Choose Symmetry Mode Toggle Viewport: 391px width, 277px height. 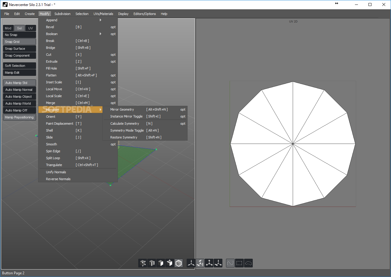pos(127,130)
